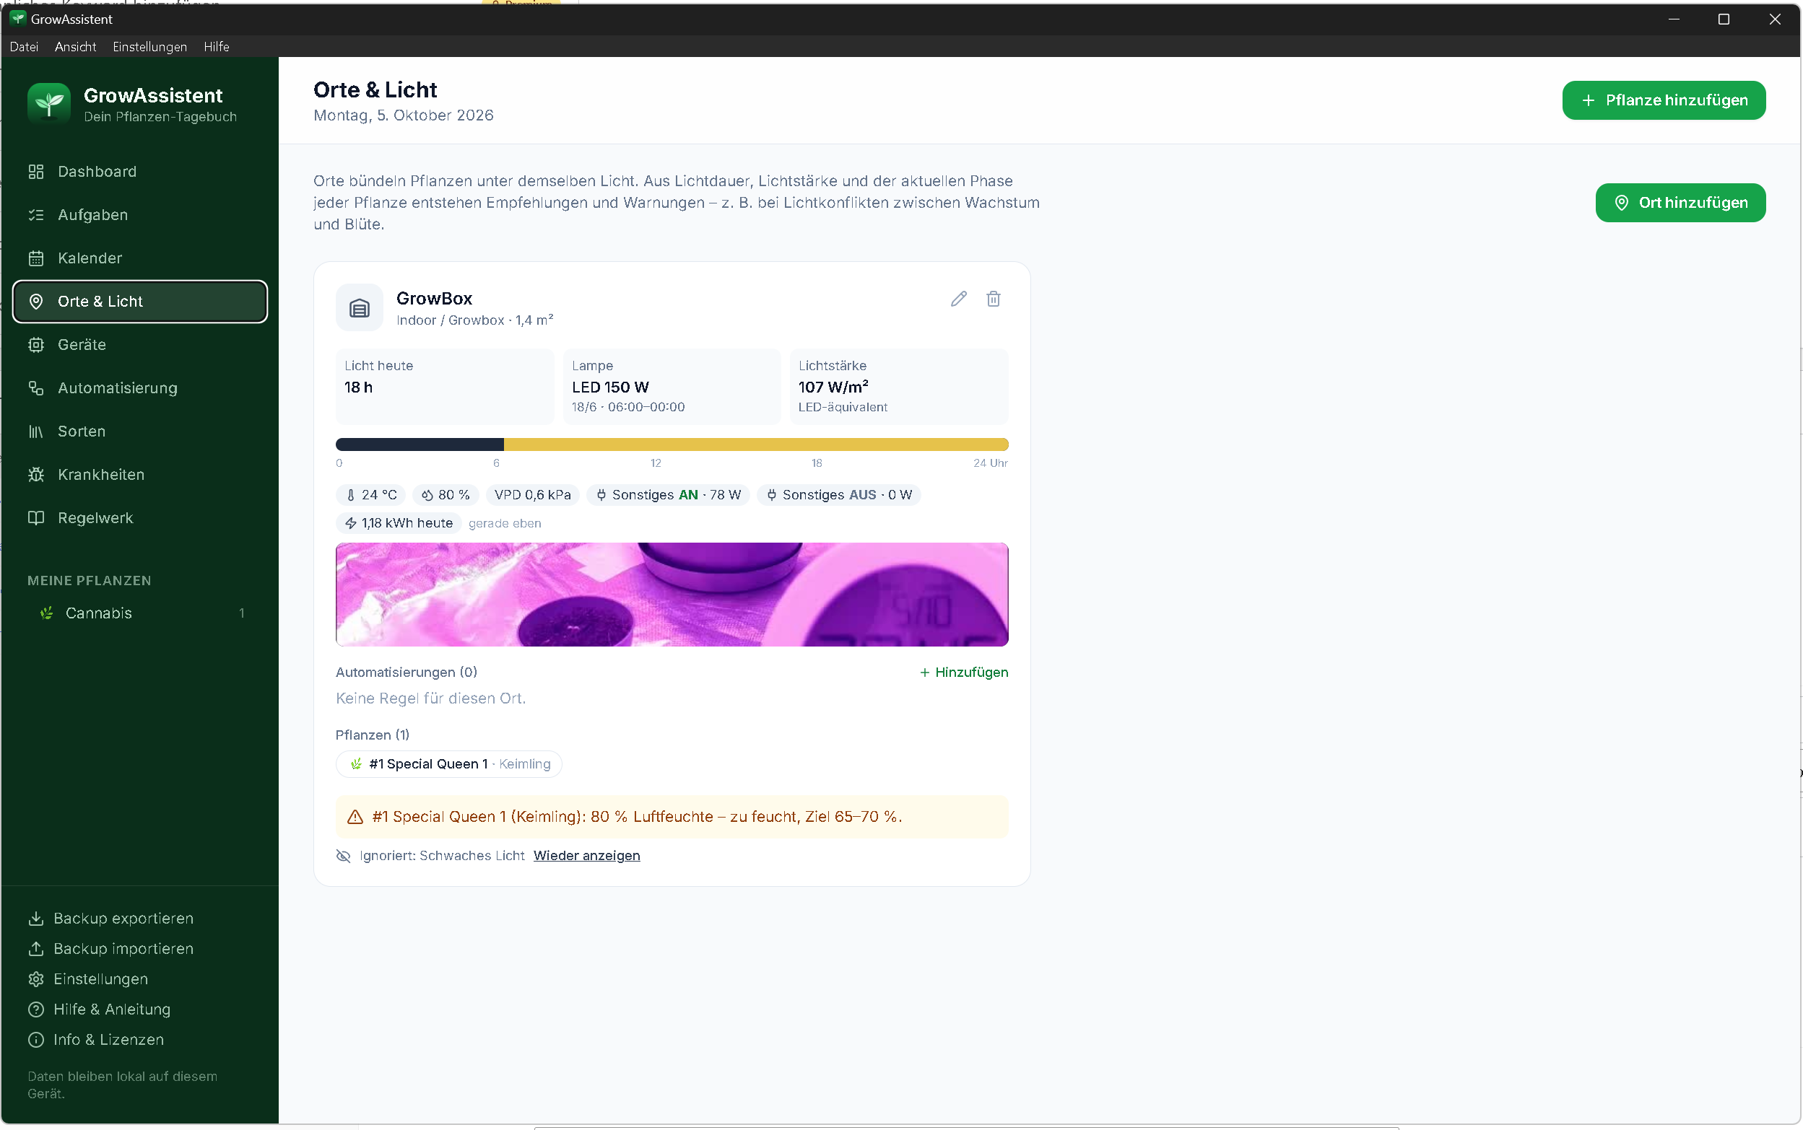Click the Backup exportieren download icon
Screen dimensions: 1803x1130
click(x=36, y=919)
